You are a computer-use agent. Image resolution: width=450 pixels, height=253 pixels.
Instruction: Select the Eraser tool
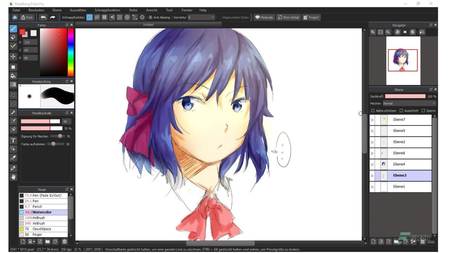pos(13,38)
